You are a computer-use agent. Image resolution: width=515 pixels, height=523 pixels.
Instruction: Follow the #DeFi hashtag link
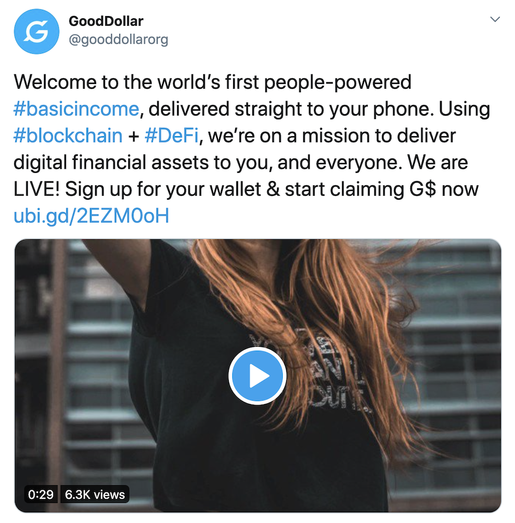coord(172,136)
